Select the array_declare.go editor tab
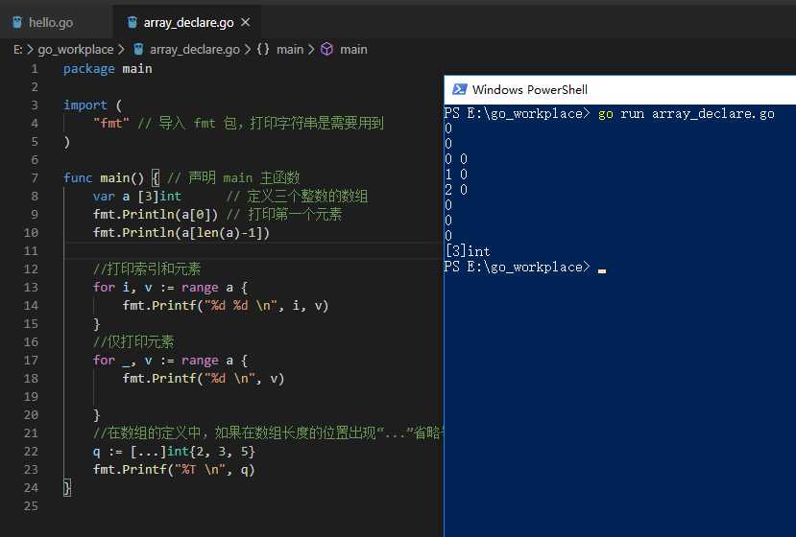 point(188,22)
